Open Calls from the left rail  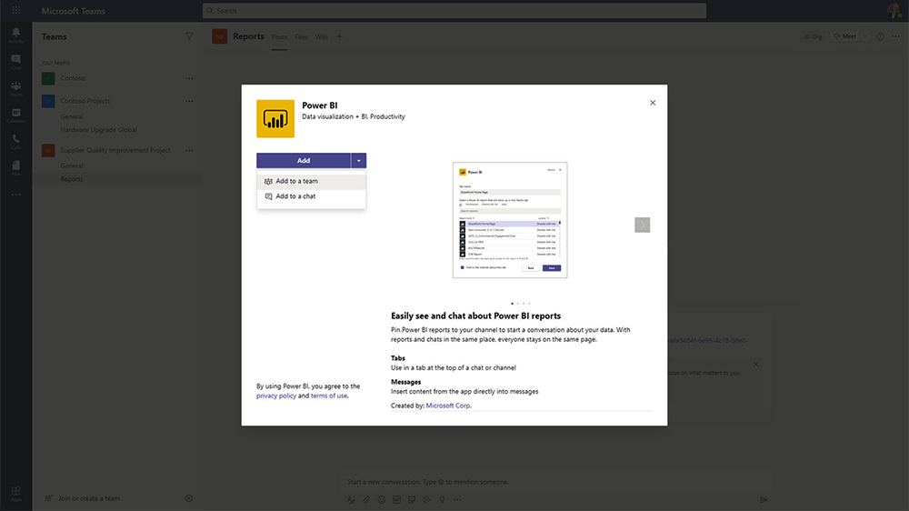15,141
